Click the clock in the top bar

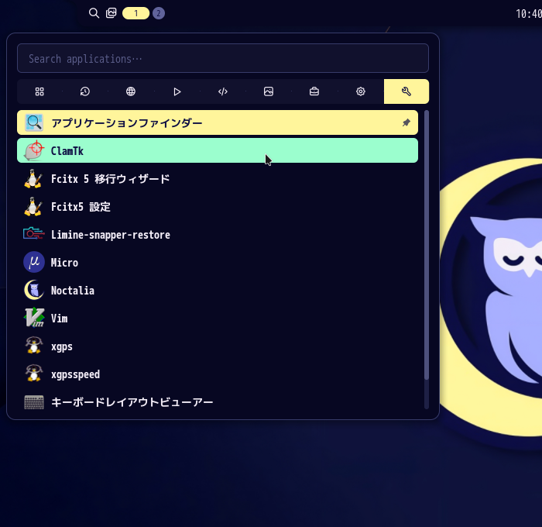coord(529,14)
